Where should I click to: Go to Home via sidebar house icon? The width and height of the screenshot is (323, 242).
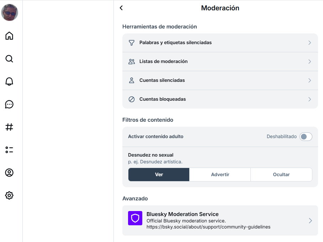tap(9, 36)
